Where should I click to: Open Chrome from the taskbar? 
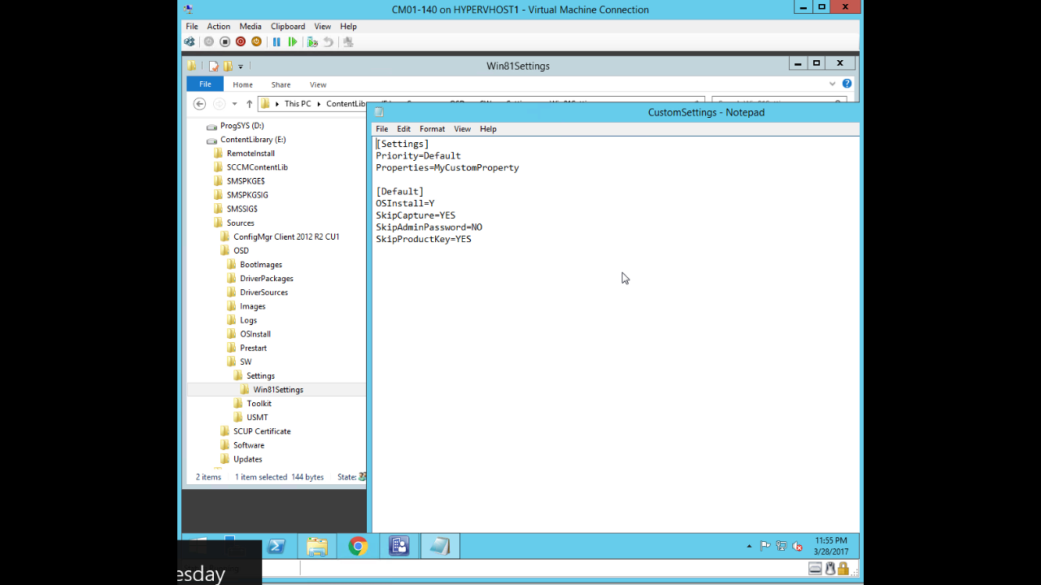pos(358,547)
